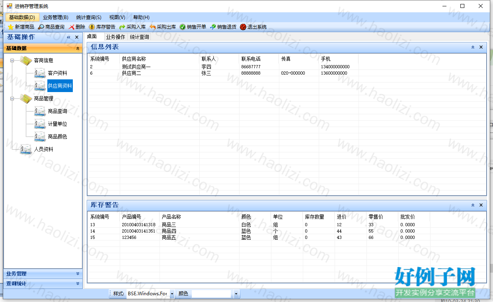Click the 联系电话 column header
Viewport: 493px width, 302px height.
(259, 59)
